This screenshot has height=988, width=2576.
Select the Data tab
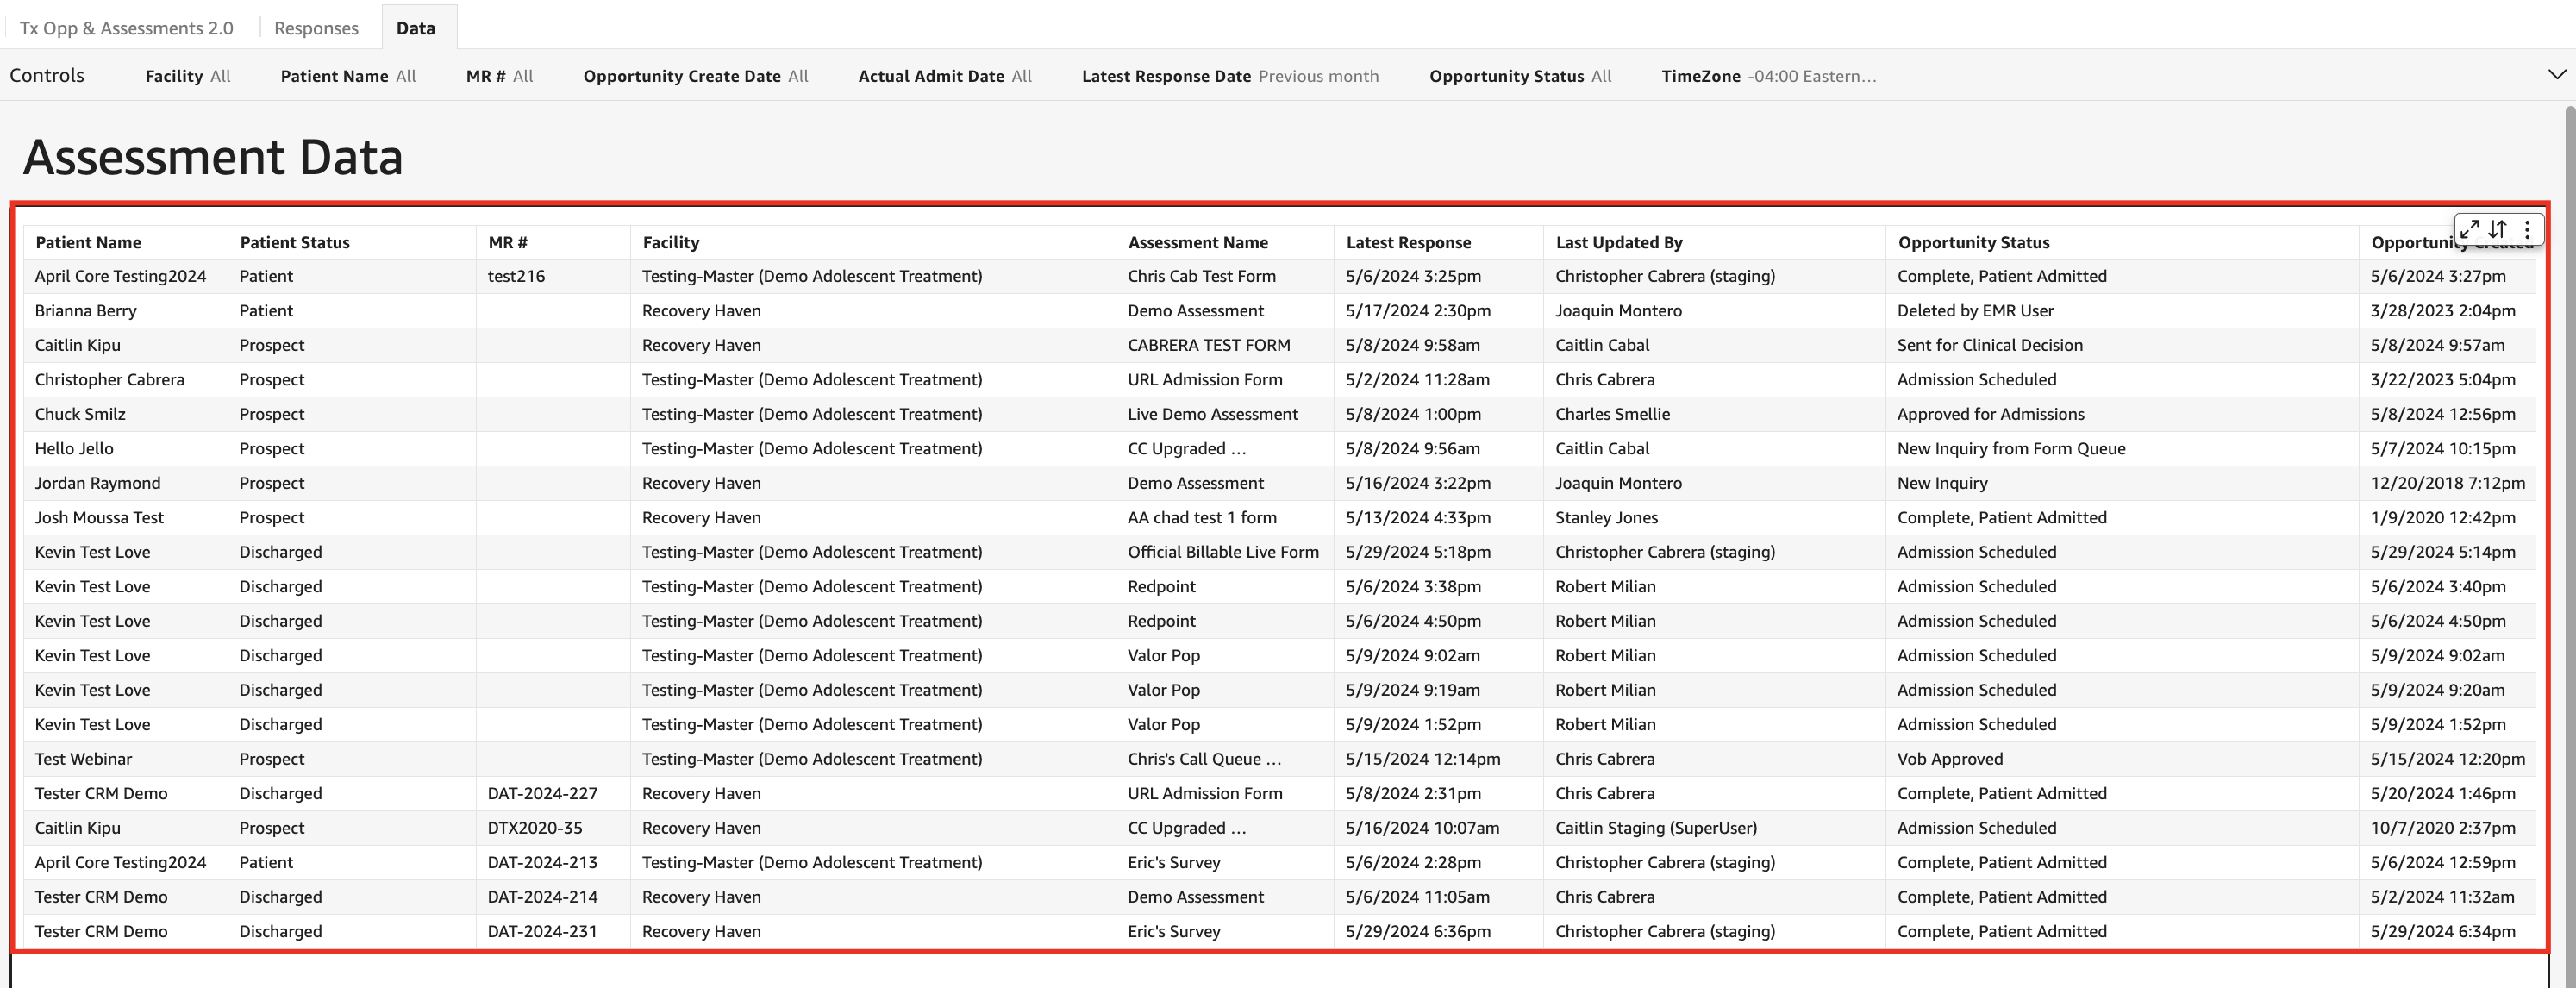point(415,28)
